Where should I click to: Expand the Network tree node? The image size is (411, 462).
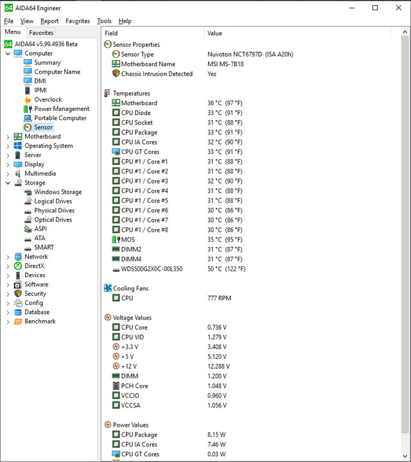click(x=8, y=257)
